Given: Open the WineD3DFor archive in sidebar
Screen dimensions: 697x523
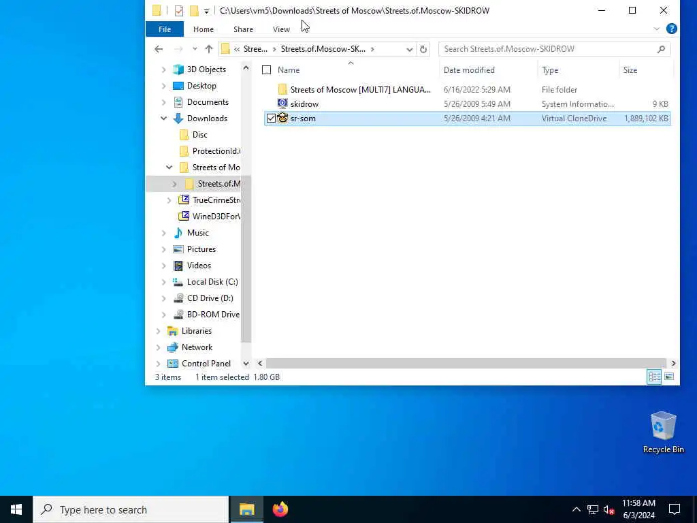Looking at the screenshot, I should click(x=216, y=217).
